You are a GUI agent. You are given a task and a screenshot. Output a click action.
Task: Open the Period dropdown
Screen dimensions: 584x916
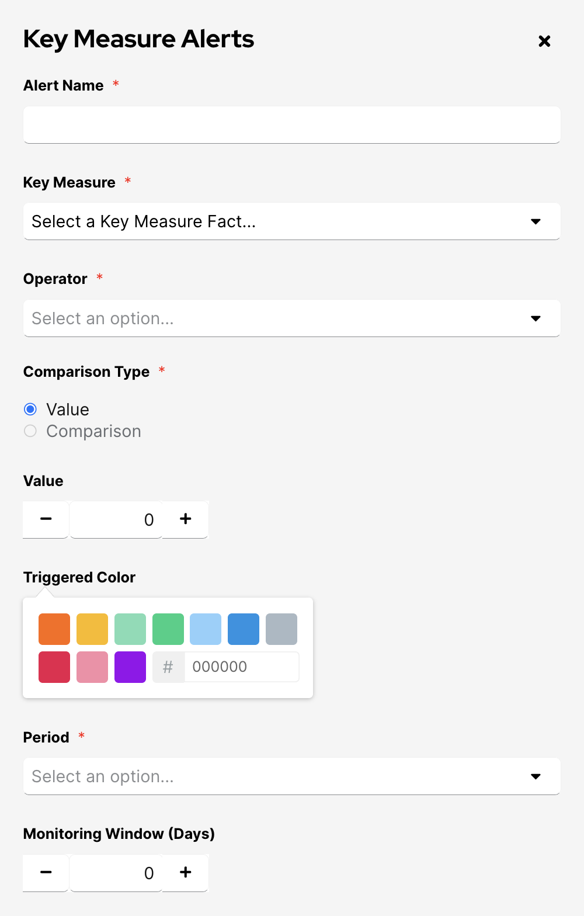[x=291, y=776]
